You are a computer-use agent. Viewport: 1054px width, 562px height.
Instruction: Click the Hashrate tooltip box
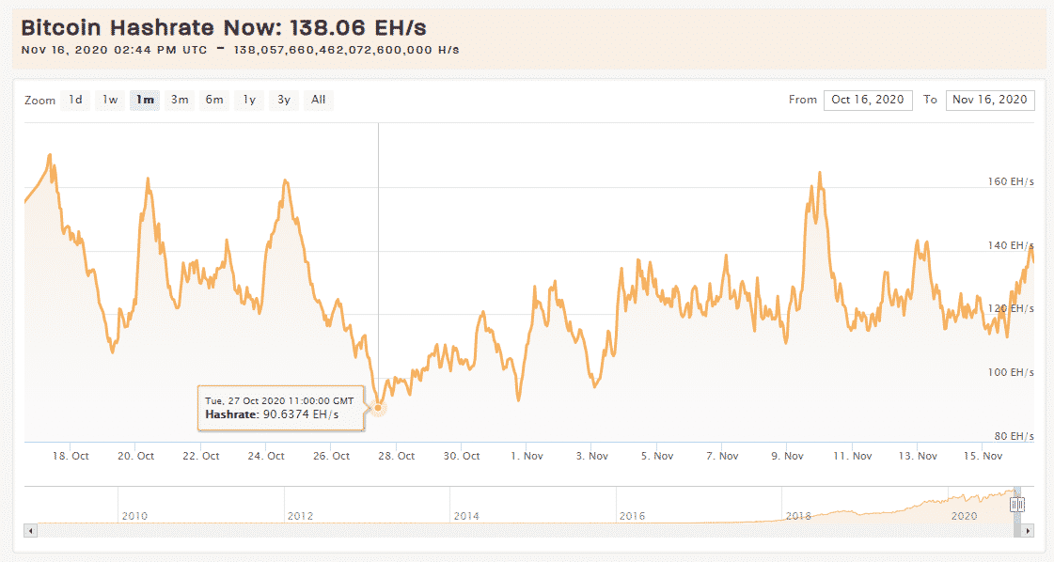pos(280,407)
